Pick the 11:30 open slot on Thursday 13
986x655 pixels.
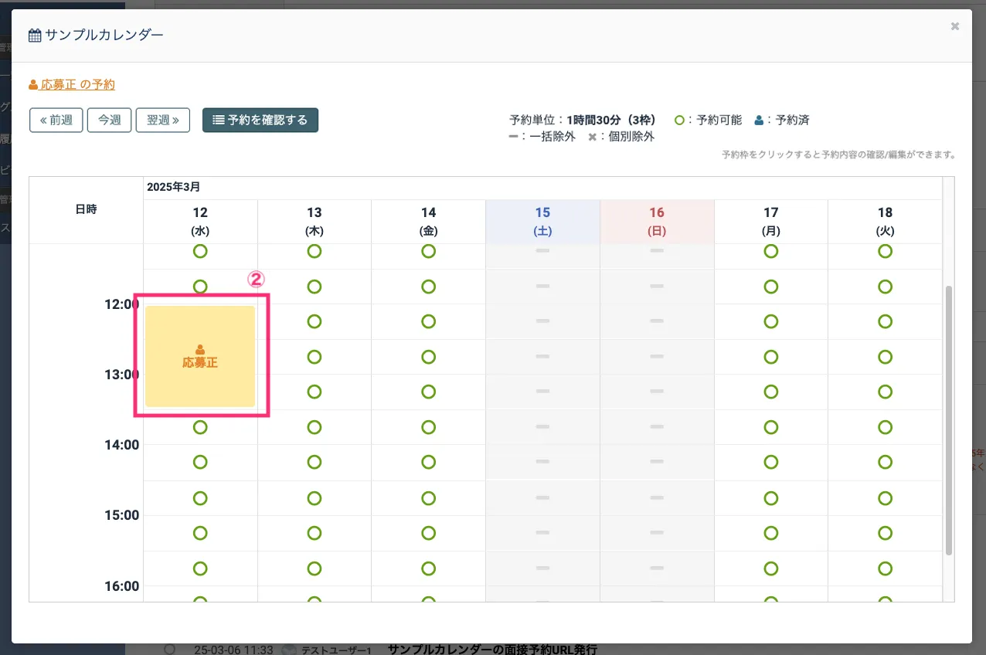[x=314, y=287]
